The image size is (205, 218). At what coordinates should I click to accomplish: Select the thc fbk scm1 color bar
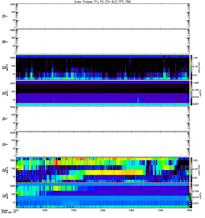pyautogui.click(x=191, y=196)
